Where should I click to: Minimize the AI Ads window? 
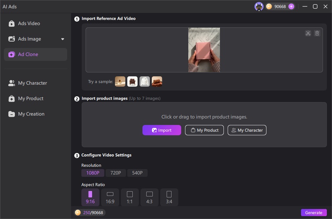coord(305,7)
